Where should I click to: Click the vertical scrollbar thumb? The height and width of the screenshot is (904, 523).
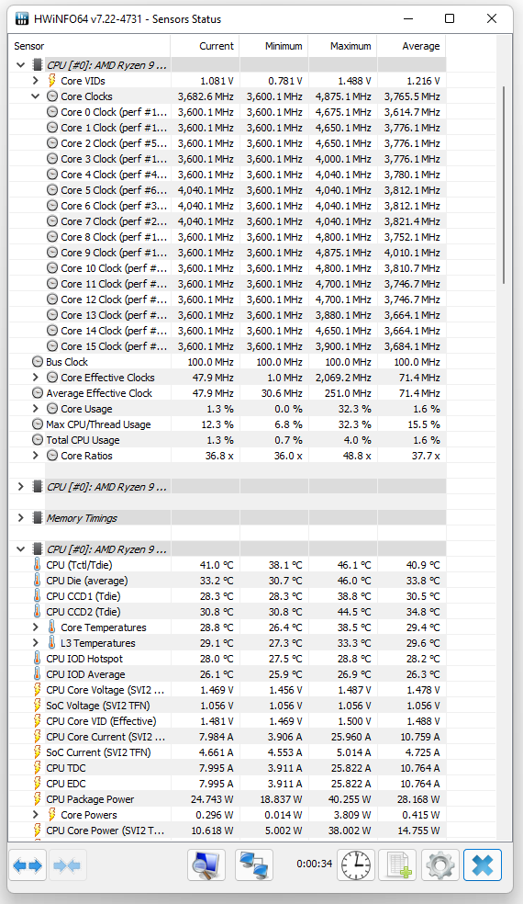coord(504,185)
